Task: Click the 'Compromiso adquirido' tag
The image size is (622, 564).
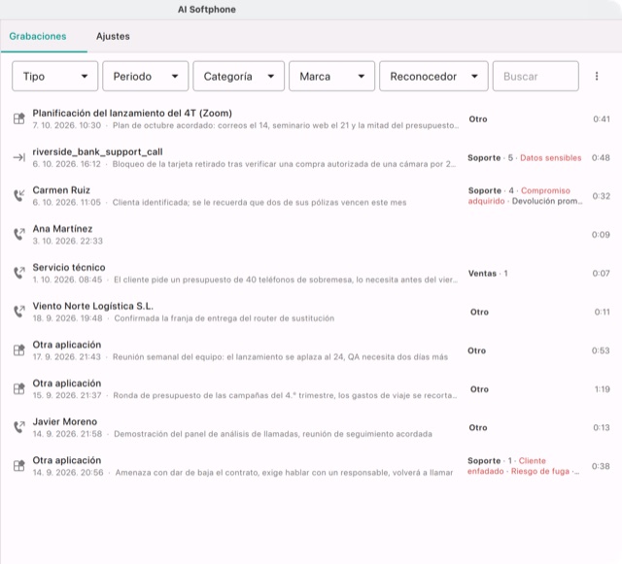Action: point(519,196)
